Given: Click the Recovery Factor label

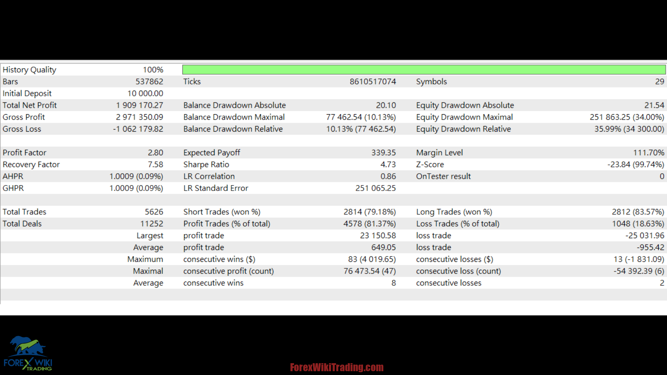Looking at the screenshot, I should [x=31, y=164].
